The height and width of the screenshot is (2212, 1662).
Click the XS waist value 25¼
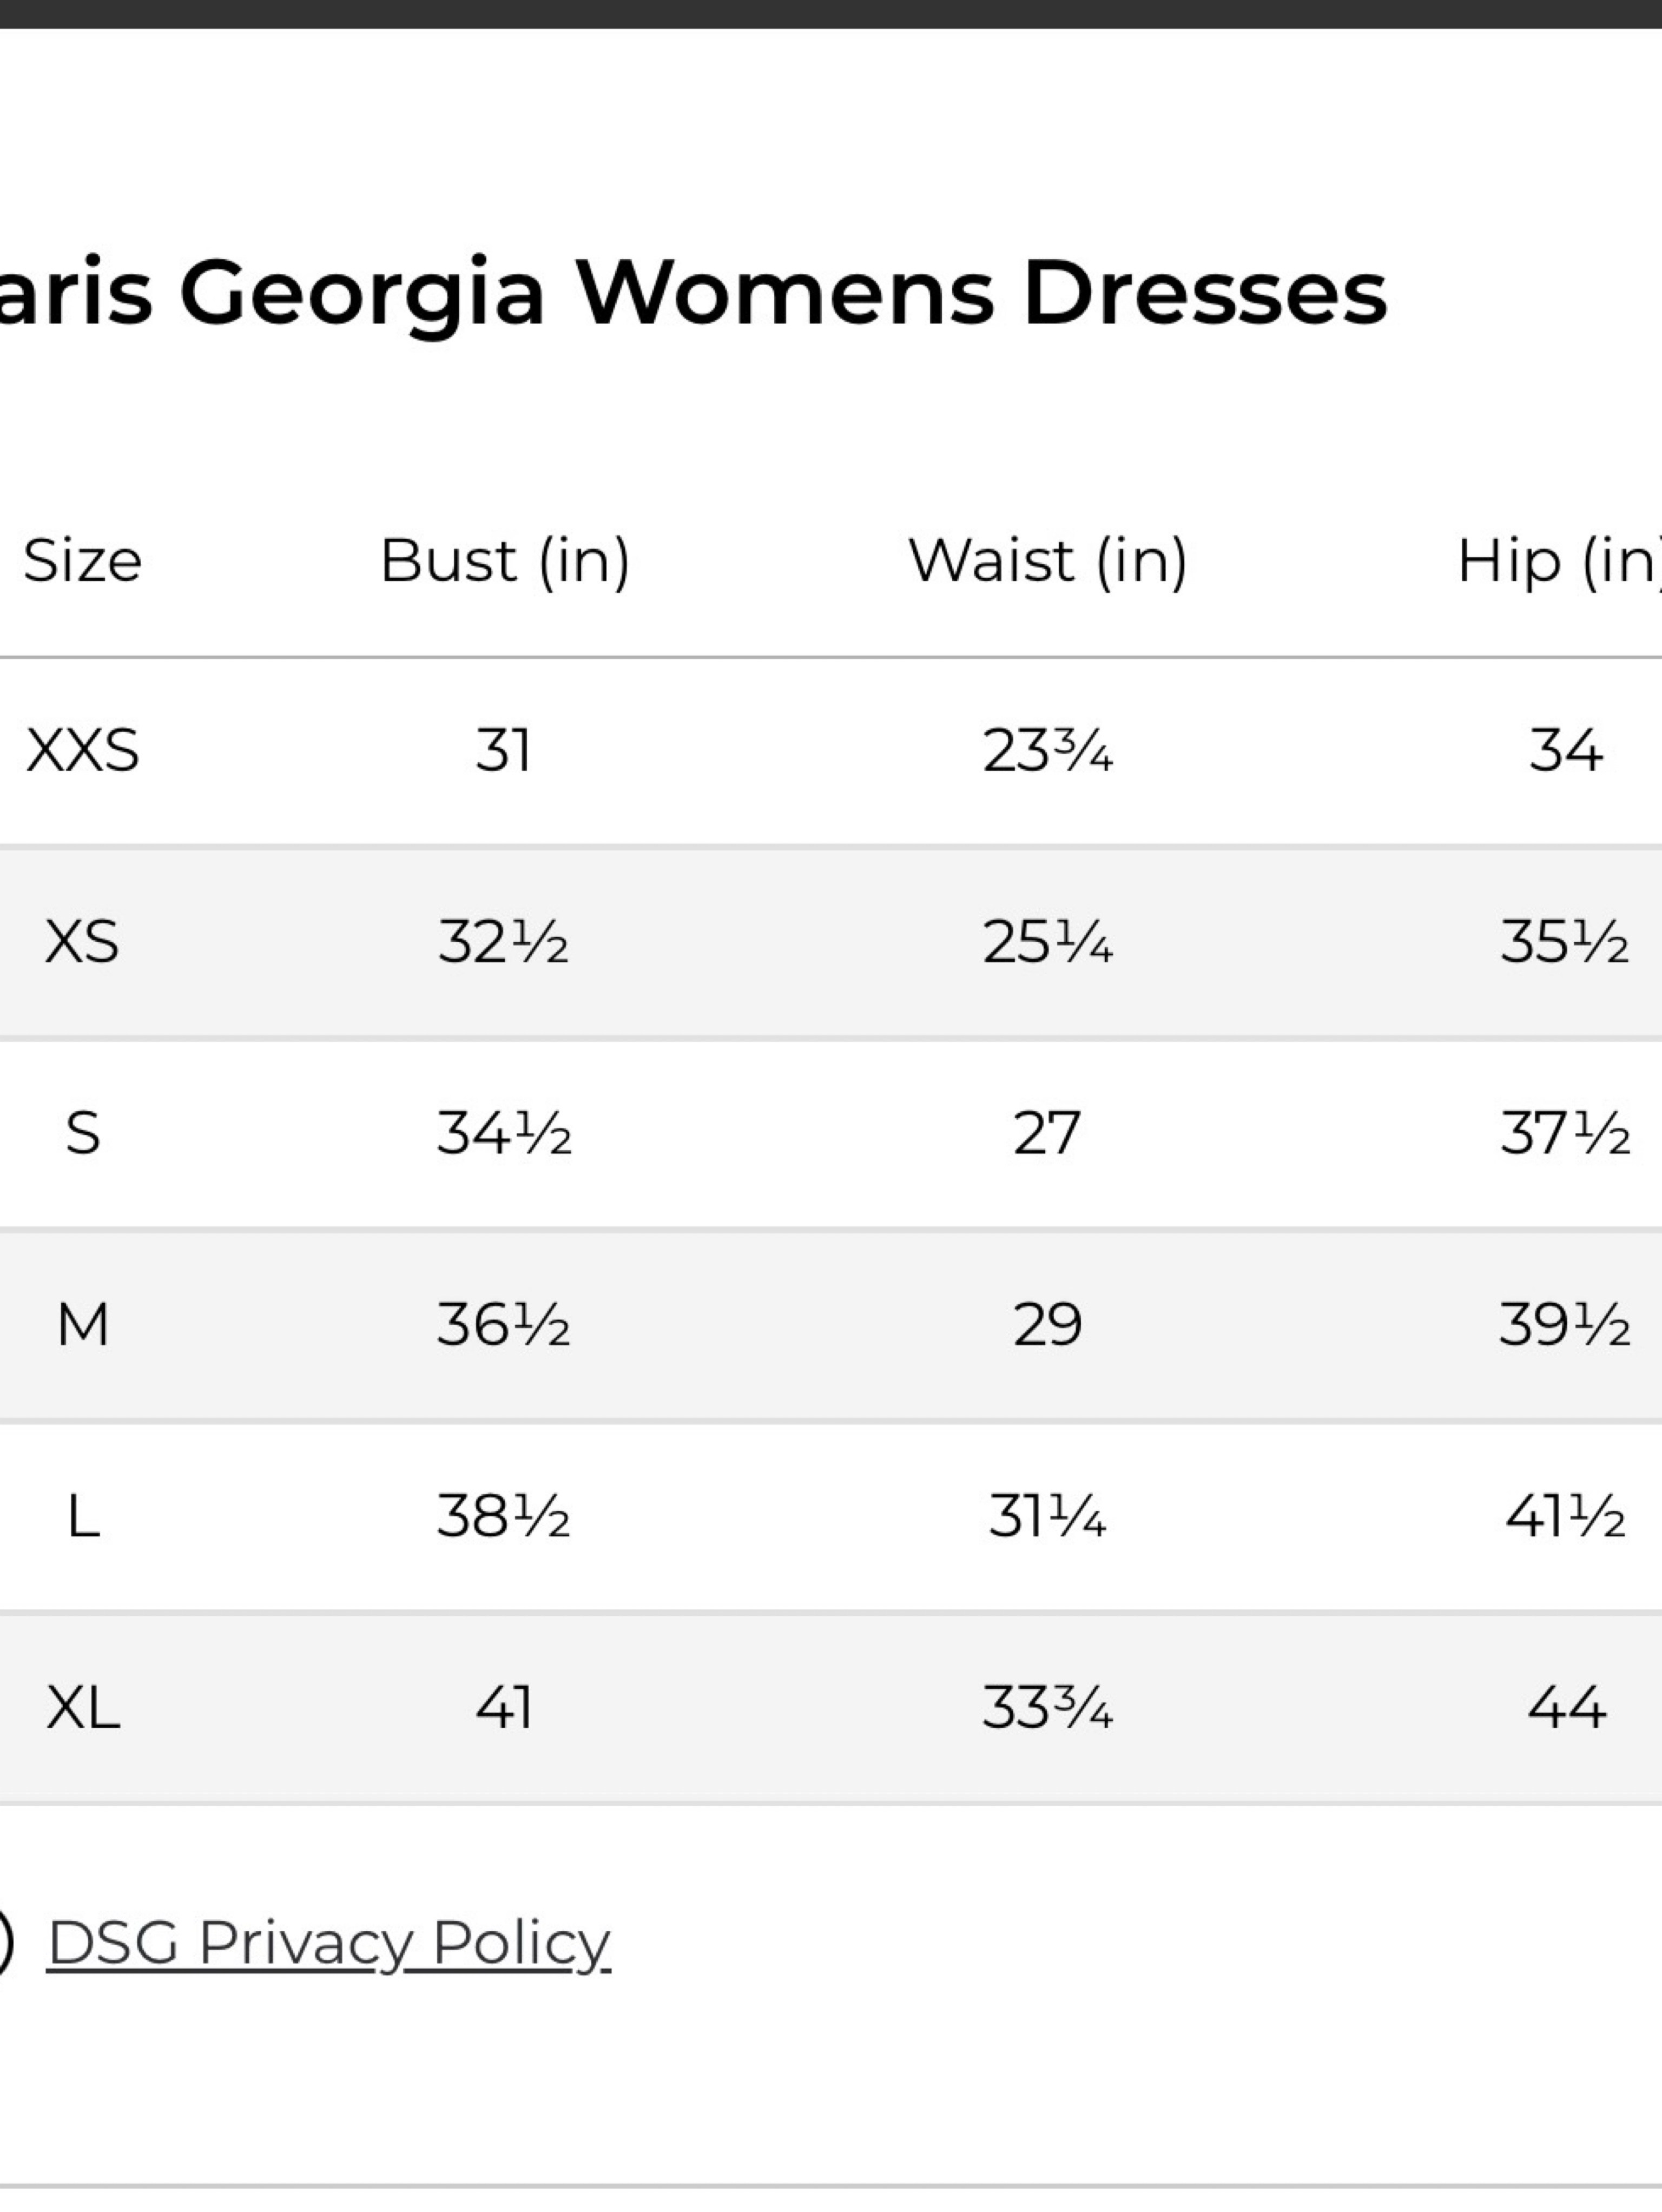click(1047, 942)
